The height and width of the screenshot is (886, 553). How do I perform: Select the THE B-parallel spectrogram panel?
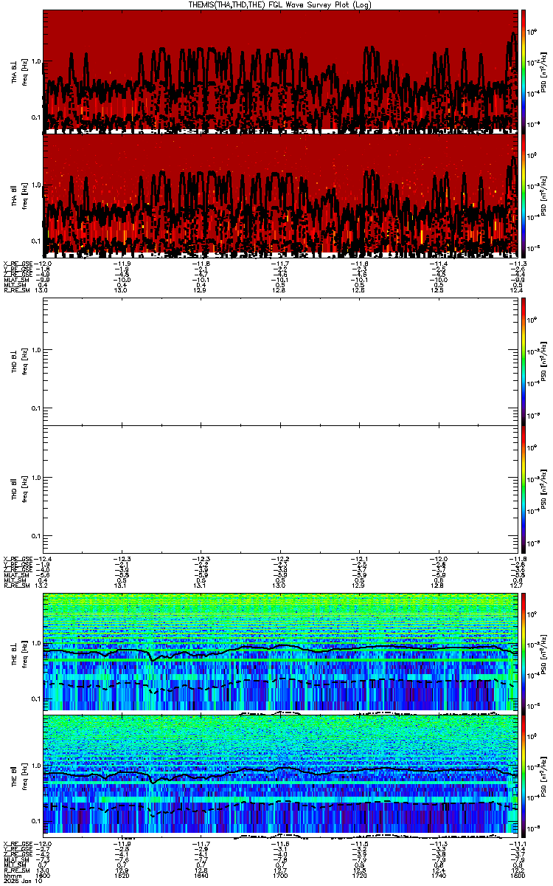point(280,776)
